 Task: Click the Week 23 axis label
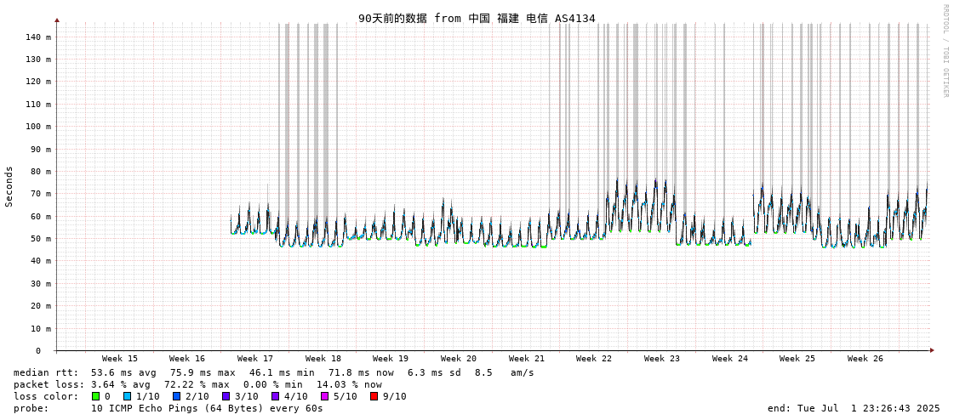point(662,359)
